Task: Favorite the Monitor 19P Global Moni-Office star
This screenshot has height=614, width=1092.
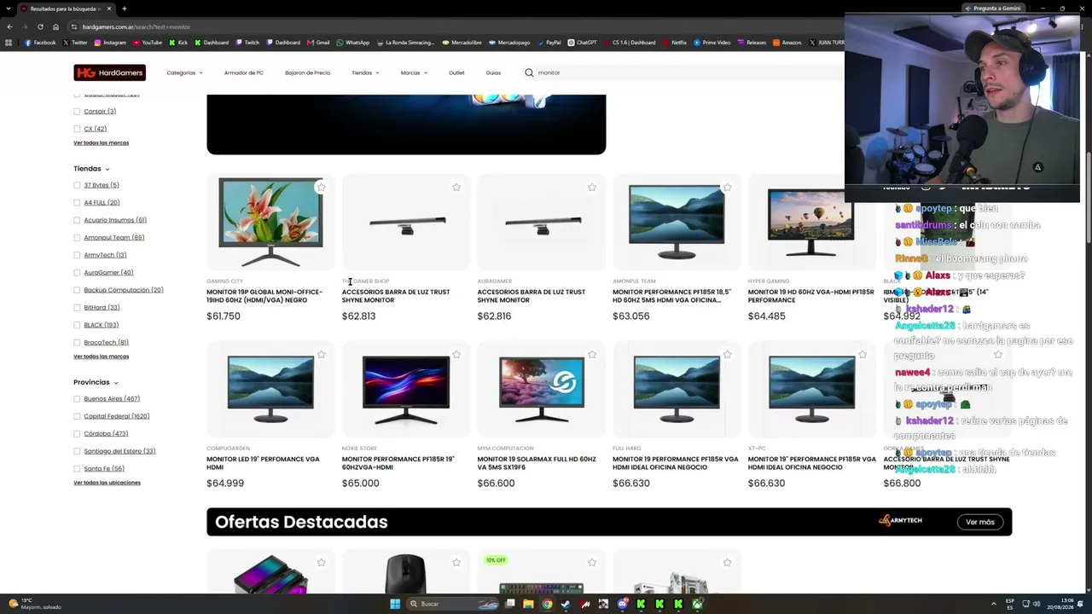Action: click(x=321, y=187)
